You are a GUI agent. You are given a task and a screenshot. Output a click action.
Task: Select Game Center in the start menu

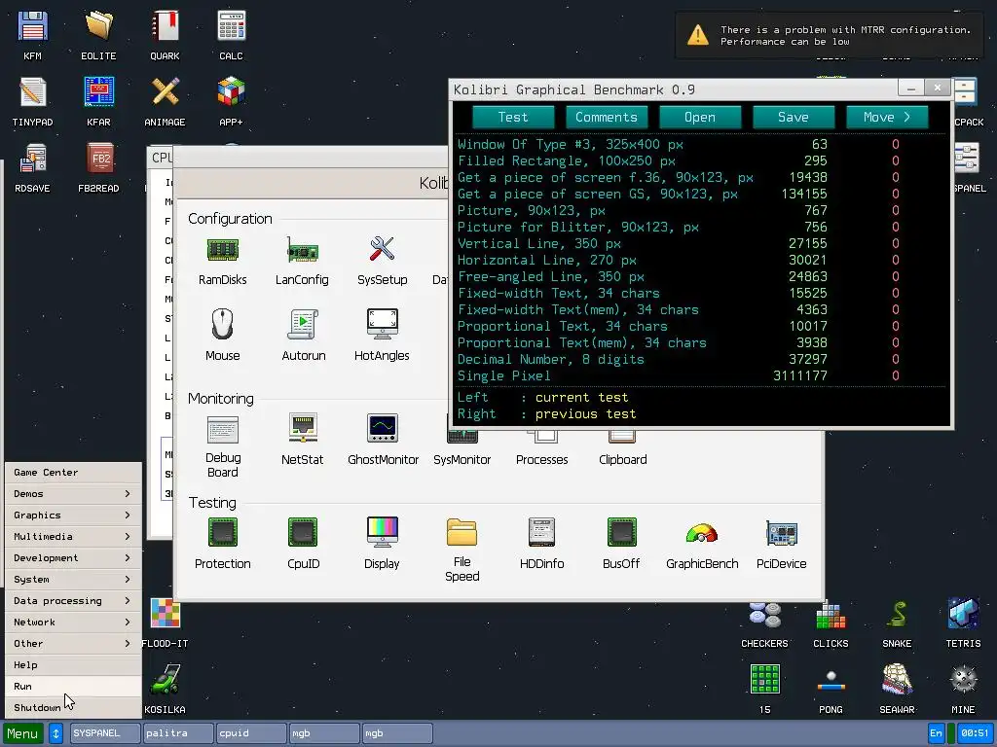[x=73, y=473]
